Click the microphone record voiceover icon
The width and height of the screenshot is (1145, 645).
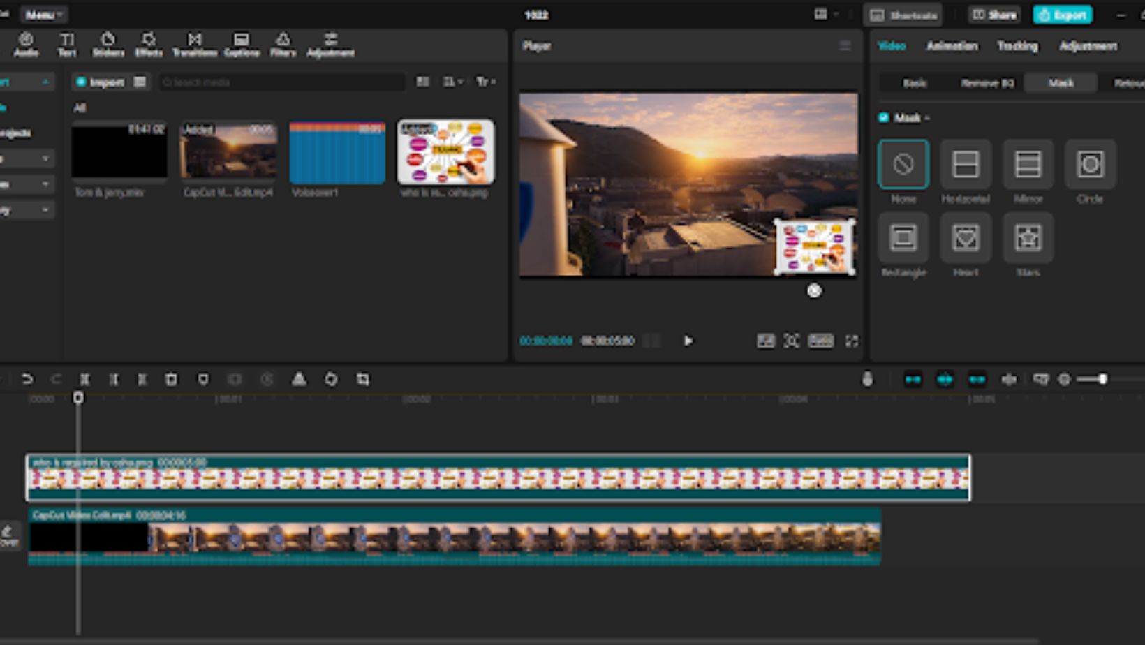(x=867, y=379)
